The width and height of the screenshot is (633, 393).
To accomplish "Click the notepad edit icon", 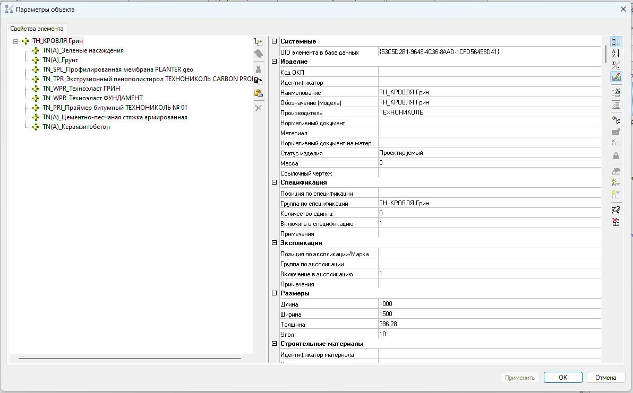I will click(x=616, y=210).
